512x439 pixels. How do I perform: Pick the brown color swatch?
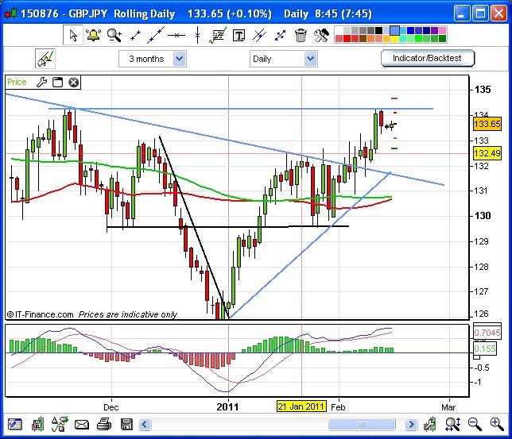pyautogui.click(x=363, y=39)
